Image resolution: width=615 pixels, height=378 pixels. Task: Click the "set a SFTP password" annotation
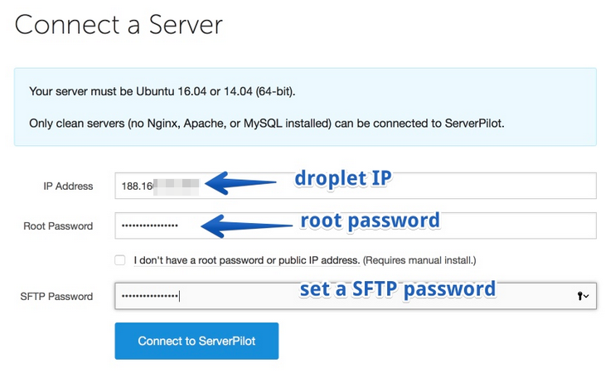click(397, 288)
